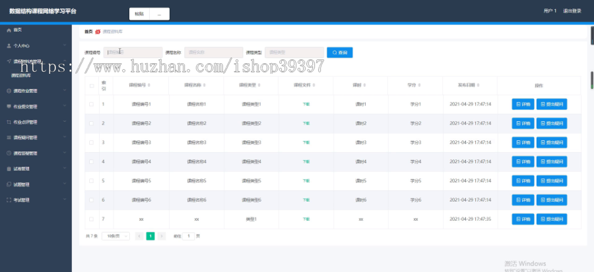Check the box for row 课程编号6
Screen dimensions: 594x272
coord(91,200)
